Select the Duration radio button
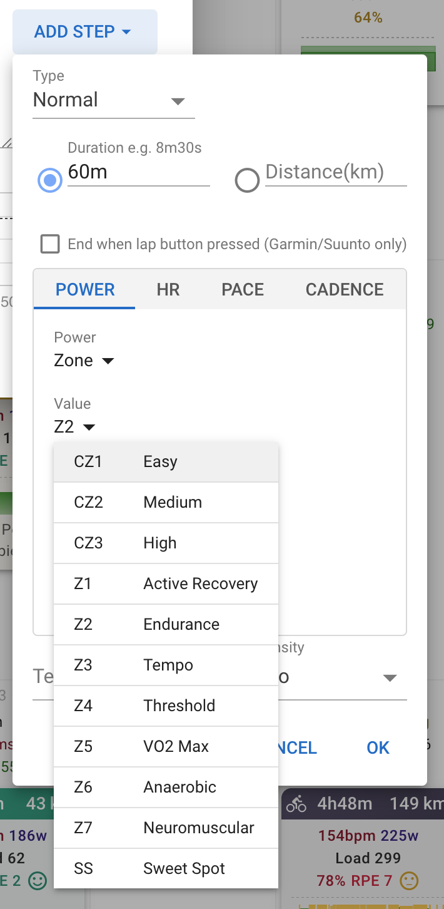The width and height of the screenshot is (444, 909). [50, 181]
